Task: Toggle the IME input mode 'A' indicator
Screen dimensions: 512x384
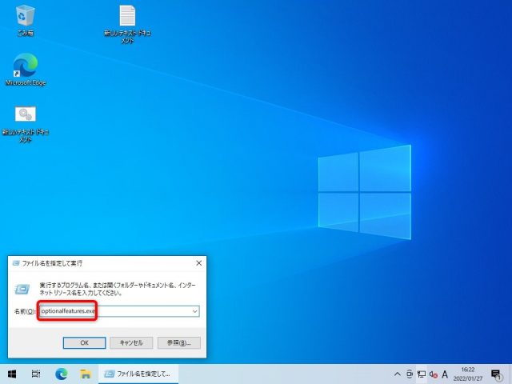Action: (x=445, y=374)
